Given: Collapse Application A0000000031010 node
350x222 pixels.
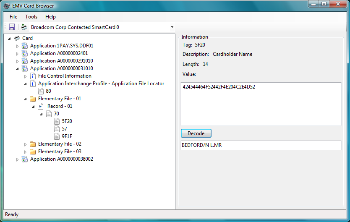Looking at the screenshot, I should coord(17,69).
